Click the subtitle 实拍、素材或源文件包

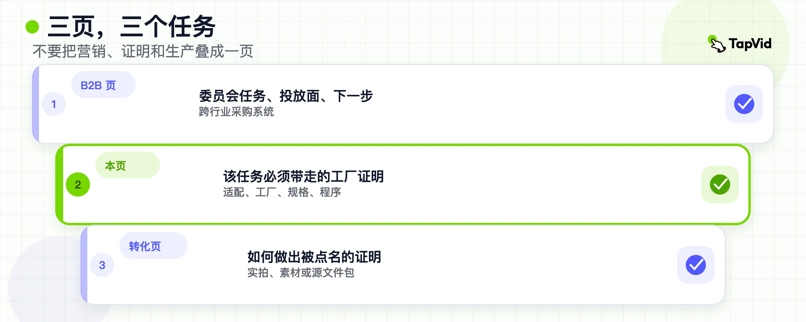pos(301,273)
